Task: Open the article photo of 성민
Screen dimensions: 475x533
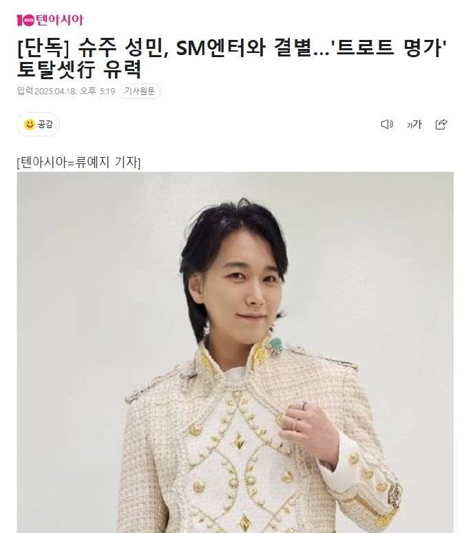Action: click(x=235, y=352)
